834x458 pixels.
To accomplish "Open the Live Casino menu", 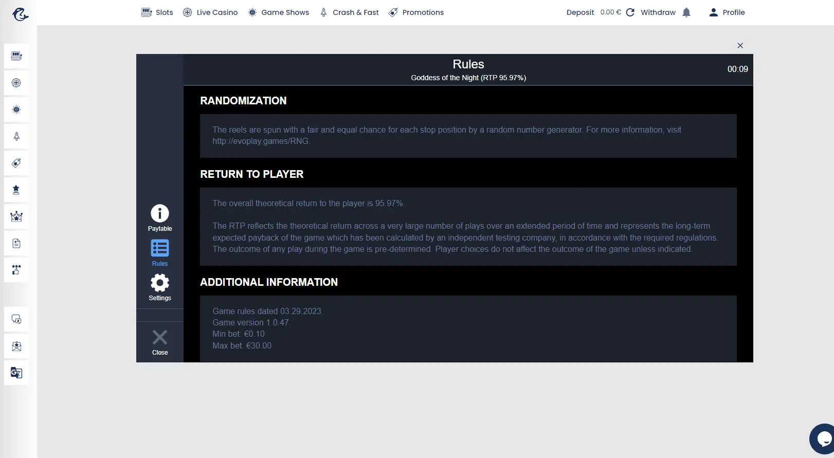I will point(210,12).
